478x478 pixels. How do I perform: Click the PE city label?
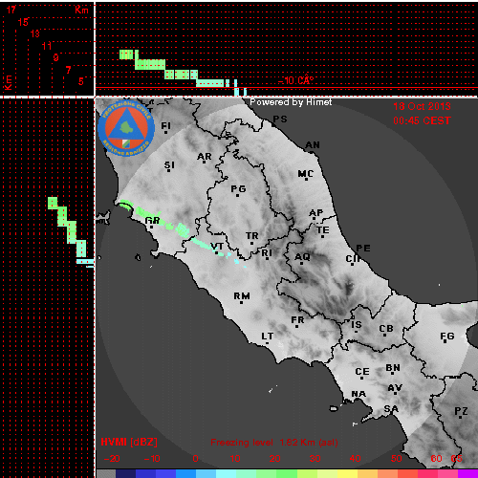pos(363,249)
